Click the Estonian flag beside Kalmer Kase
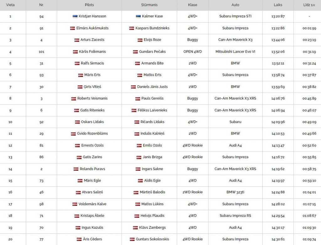321x245 pixels. pyautogui.click(x=138, y=16)
